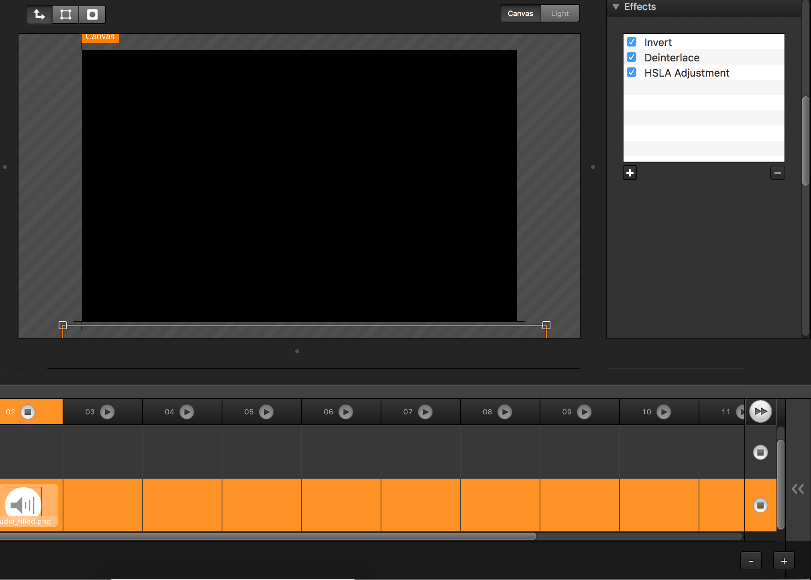
Task: Click the Effects panel vertical scrollbar
Action: click(806, 141)
